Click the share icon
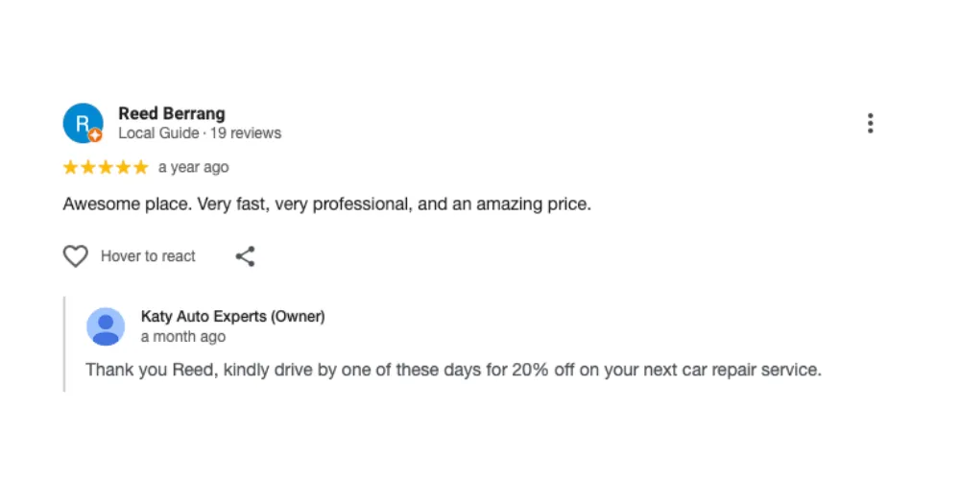The height and width of the screenshot is (480, 960). [245, 256]
